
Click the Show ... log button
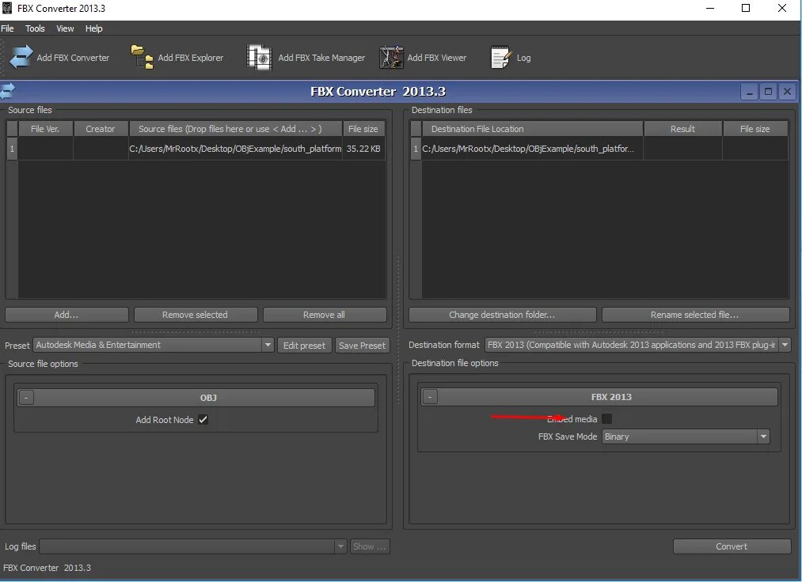(370, 546)
